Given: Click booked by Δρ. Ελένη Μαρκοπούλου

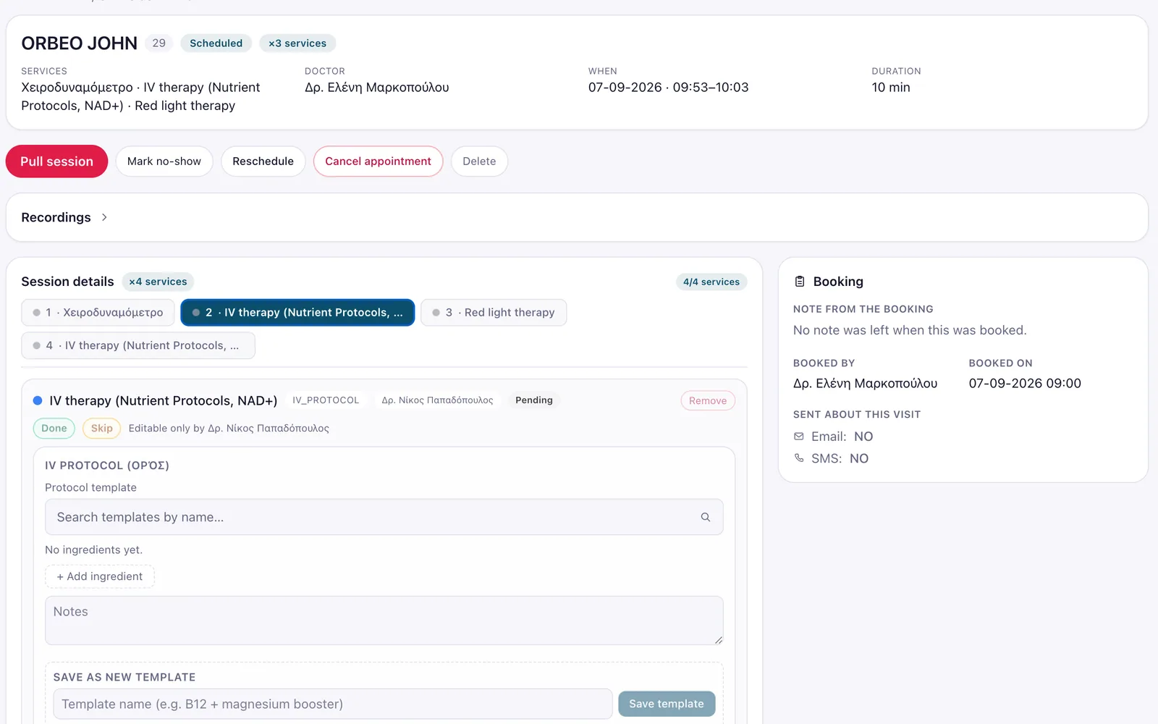Looking at the screenshot, I should 865,384.
